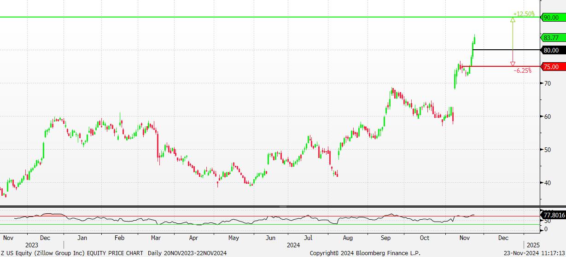The height and width of the screenshot is (257, 566).
Task: Select the 77.8016 RSI value label
Action: tap(554, 215)
